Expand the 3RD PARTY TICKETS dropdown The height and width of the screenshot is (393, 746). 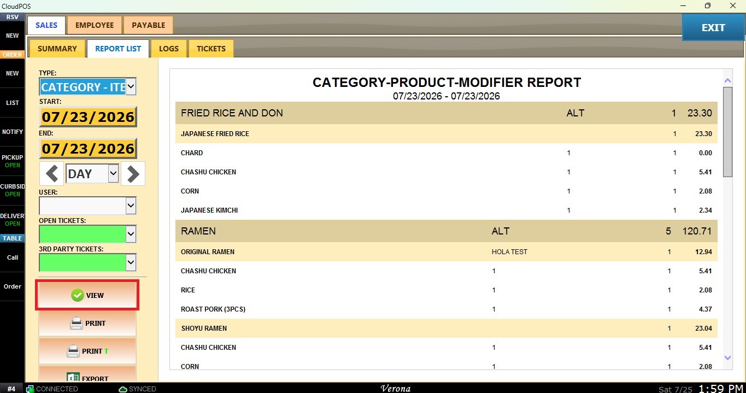click(x=131, y=262)
